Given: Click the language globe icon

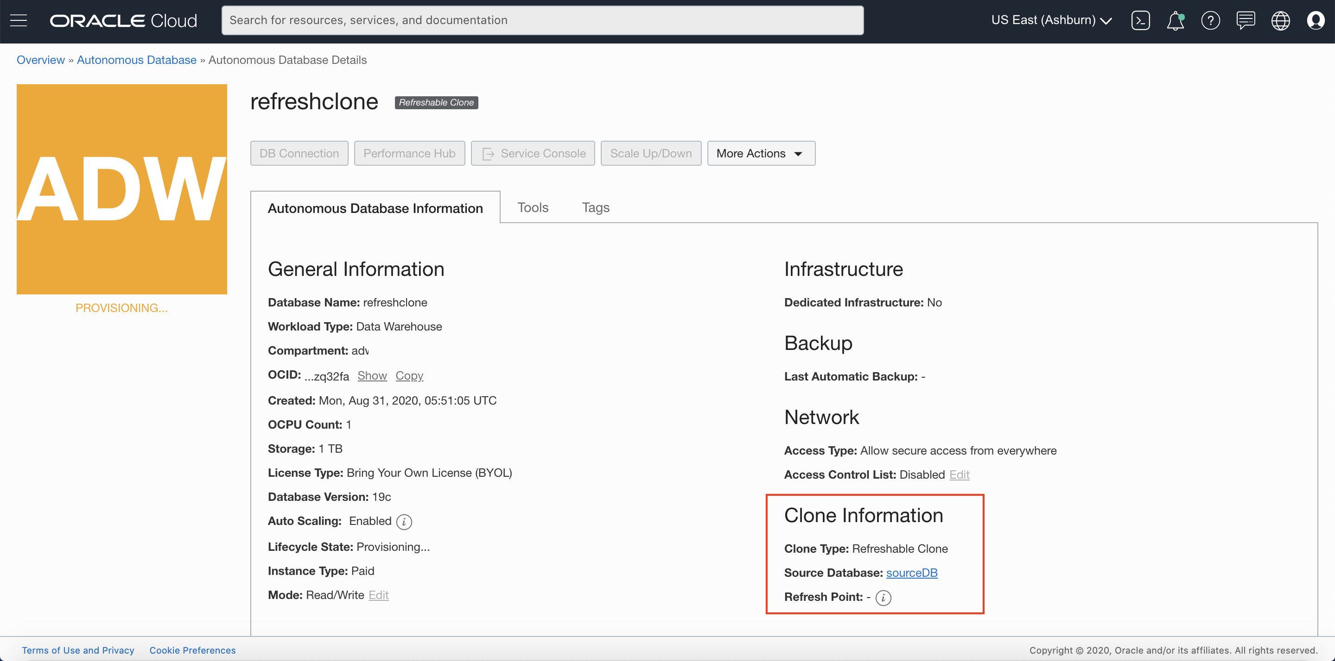Looking at the screenshot, I should click(x=1280, y=21).
